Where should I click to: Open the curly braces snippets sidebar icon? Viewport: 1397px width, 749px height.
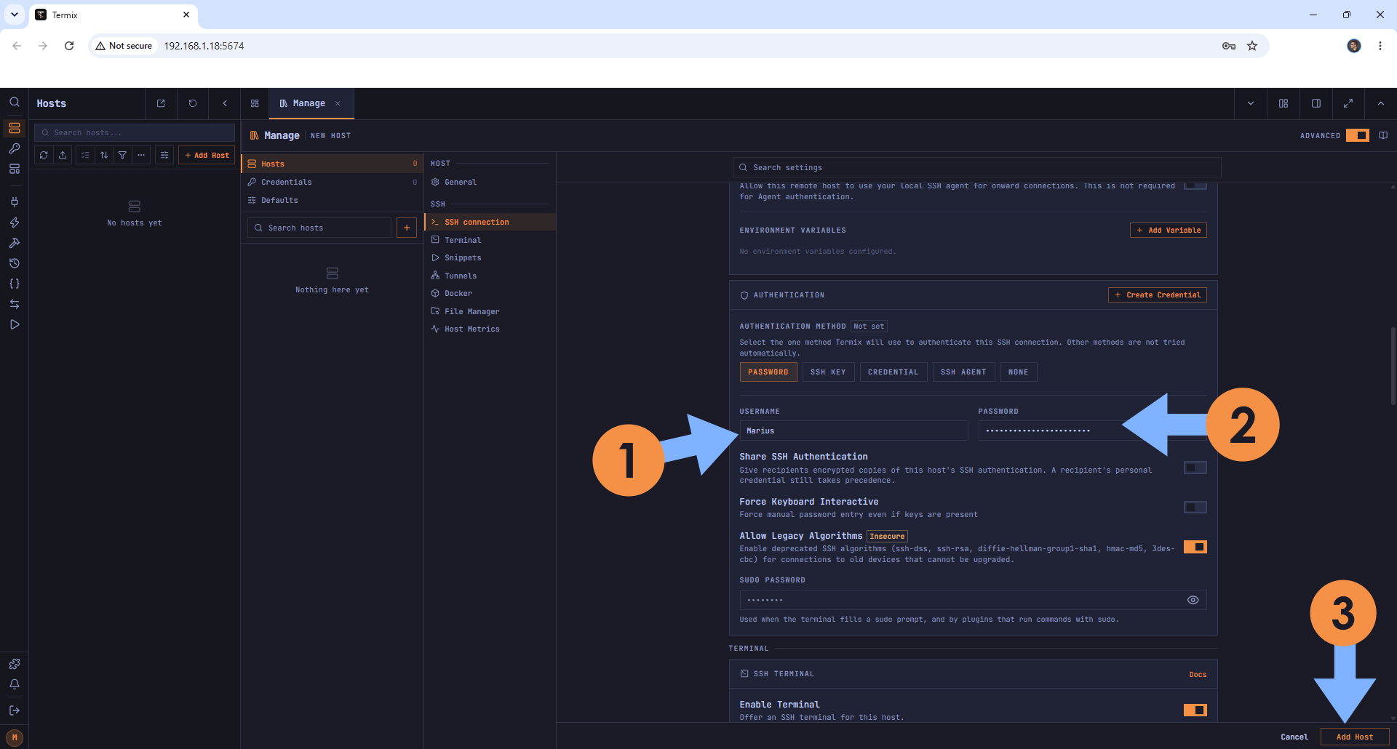point(15,284)
